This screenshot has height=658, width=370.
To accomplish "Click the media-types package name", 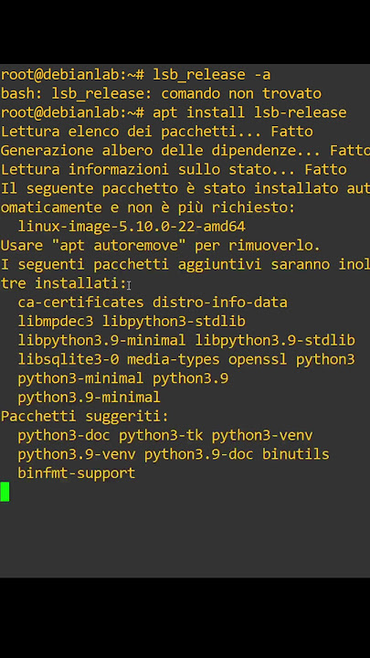I will point(174,360).
